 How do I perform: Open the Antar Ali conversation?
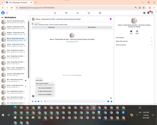[14, 22]
